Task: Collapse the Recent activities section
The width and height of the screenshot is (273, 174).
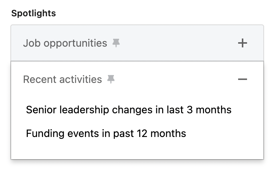Action: 242,79
